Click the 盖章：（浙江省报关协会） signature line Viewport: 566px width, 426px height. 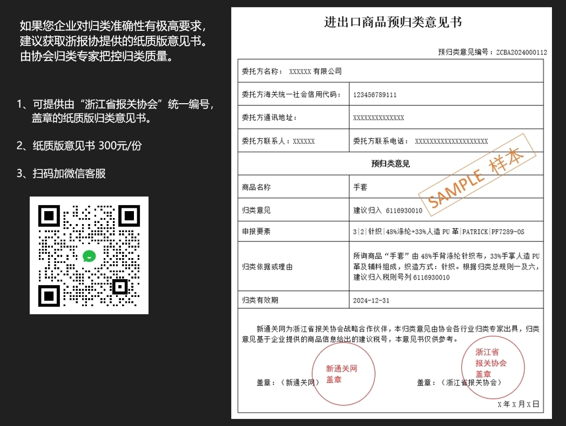(460, 383)
